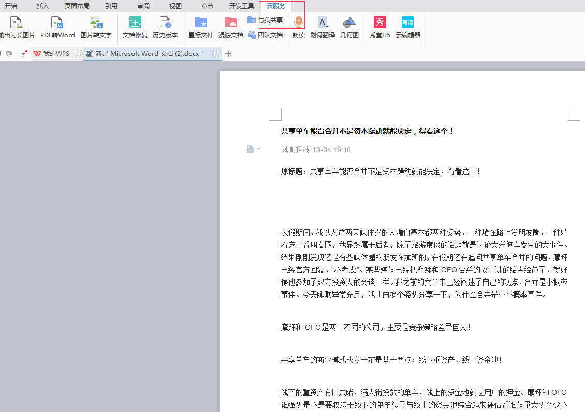Export document via 输出为长图片
Screen dimensions: 585x412
17,23
